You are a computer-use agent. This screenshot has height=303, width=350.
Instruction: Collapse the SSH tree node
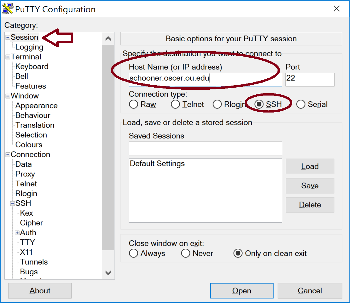[x=12, y=203]
